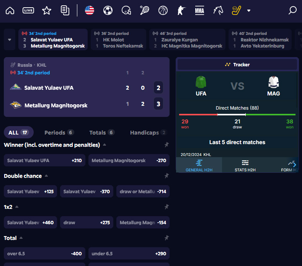Select 1x2 draw +275 odds
Viewport: 302px width, 266px height.
tap(87, 222)
